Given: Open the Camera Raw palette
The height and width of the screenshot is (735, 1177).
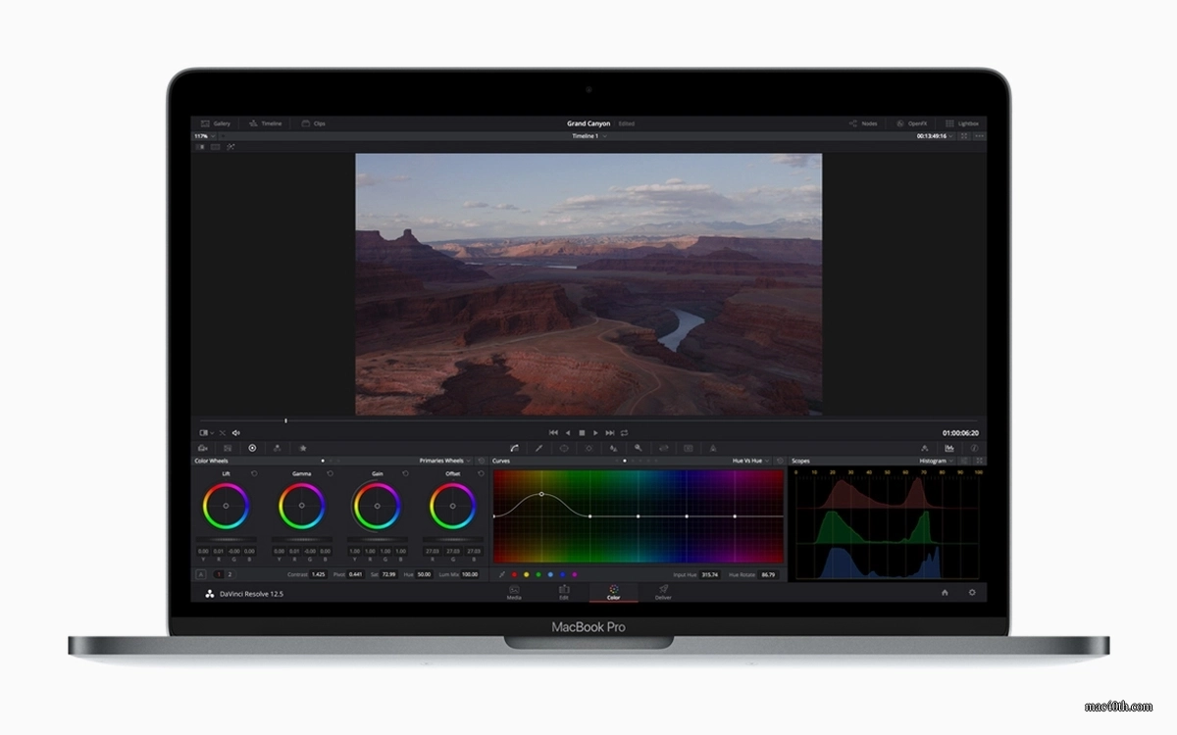Looking at the screenshot, I should pos(202,448).
